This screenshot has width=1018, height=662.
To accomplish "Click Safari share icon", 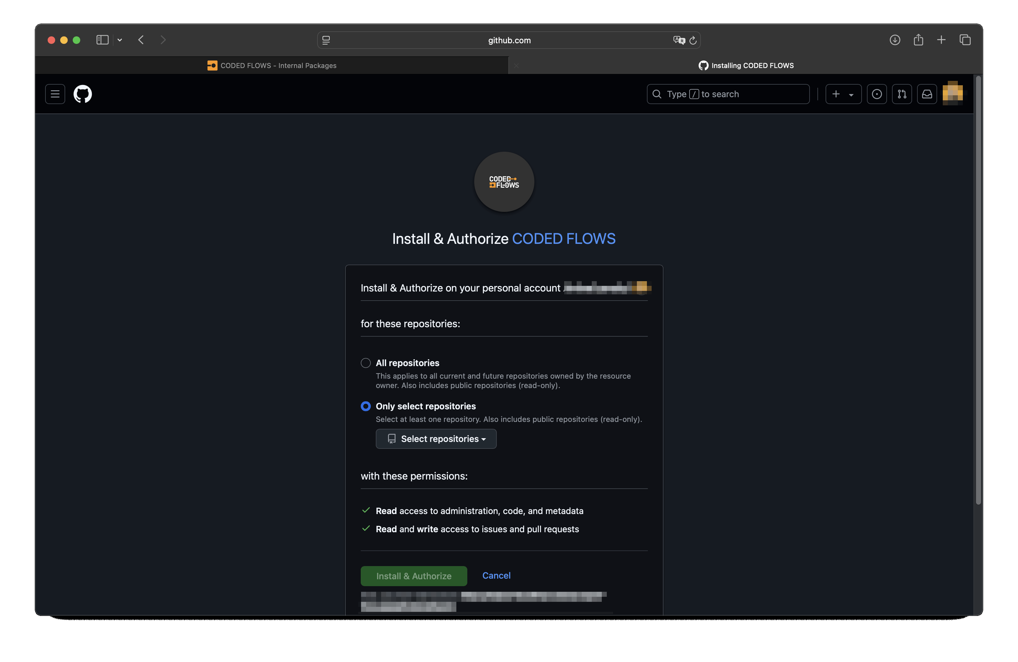I will point(918,40).
